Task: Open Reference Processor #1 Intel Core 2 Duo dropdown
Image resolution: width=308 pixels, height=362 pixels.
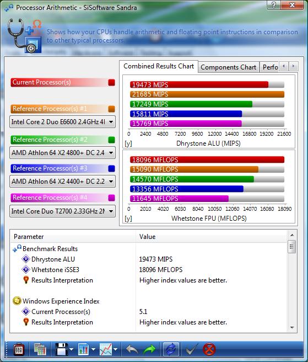Action: tap(62, 121)
